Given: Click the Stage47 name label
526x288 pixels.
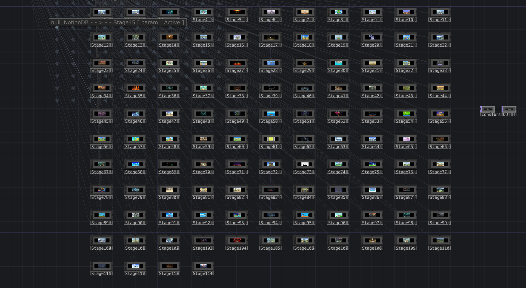Looking at the screenshot, I should tap(168, 121).
